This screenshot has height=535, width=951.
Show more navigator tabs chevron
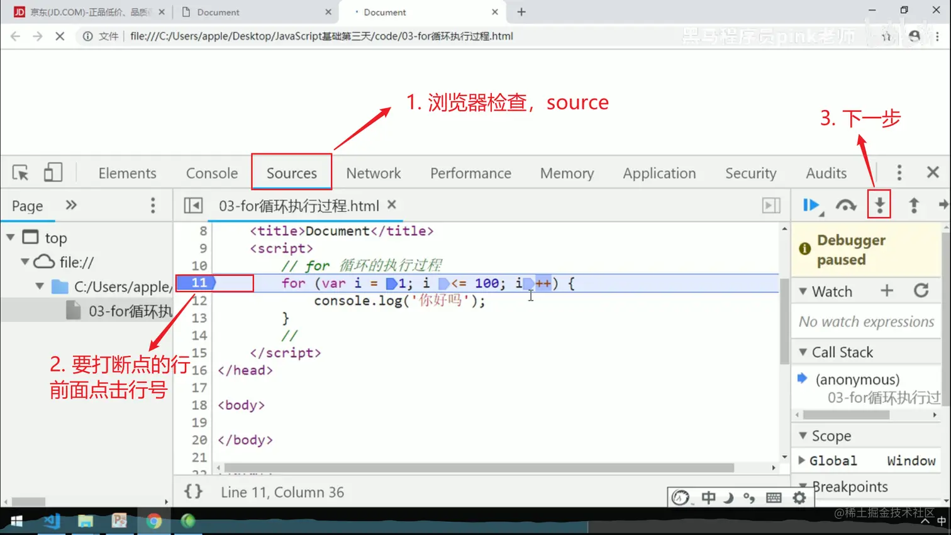coord(71,205)
